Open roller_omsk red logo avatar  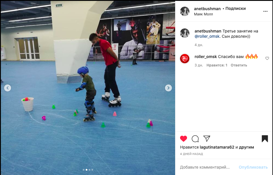coord(184,59)
